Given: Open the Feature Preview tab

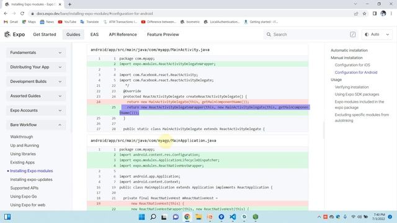Looking at the screenshot, I should 163,35.
